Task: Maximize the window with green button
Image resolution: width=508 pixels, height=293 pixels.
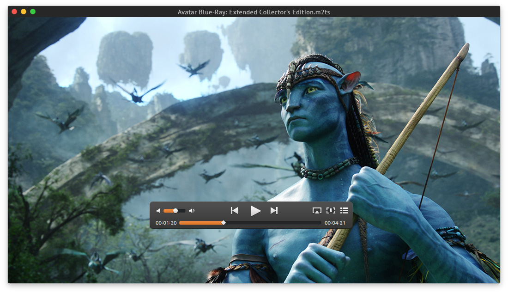Action: 33,12
